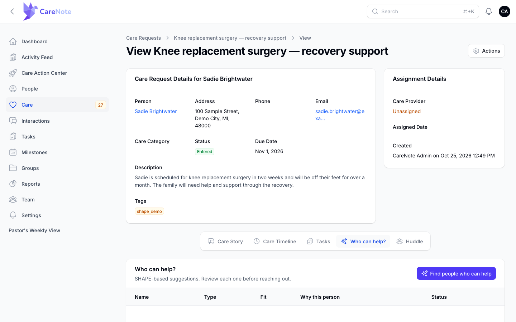The width and height of the screenshot is (516, 322).
Task: Go to Activity Feed in sidebar
Action: (x=57, y=57)
